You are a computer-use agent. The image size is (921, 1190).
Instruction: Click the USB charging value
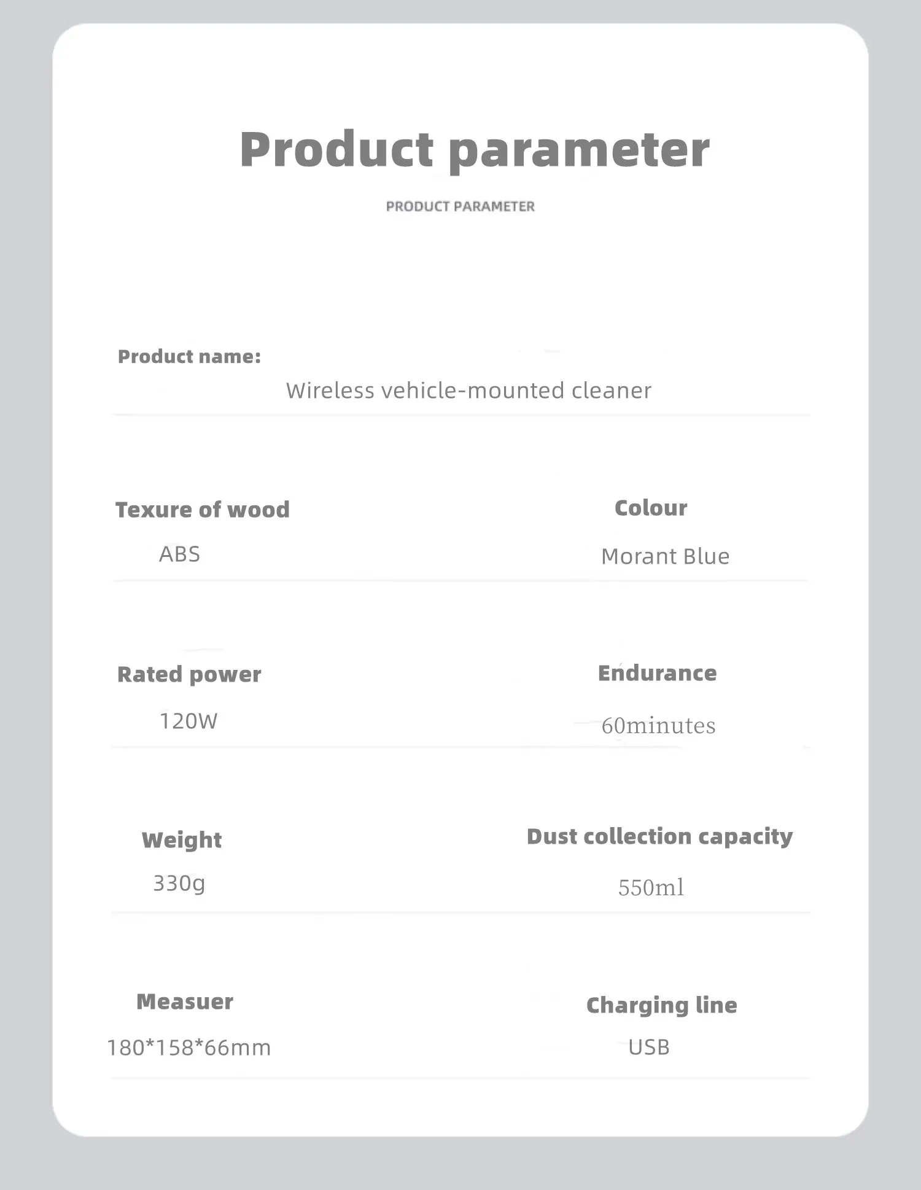tap(648, 1047)
